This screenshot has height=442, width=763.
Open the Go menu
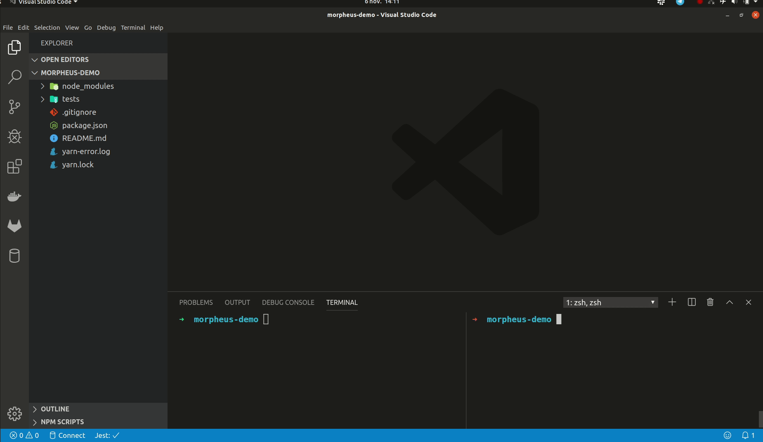coord(88,28)
